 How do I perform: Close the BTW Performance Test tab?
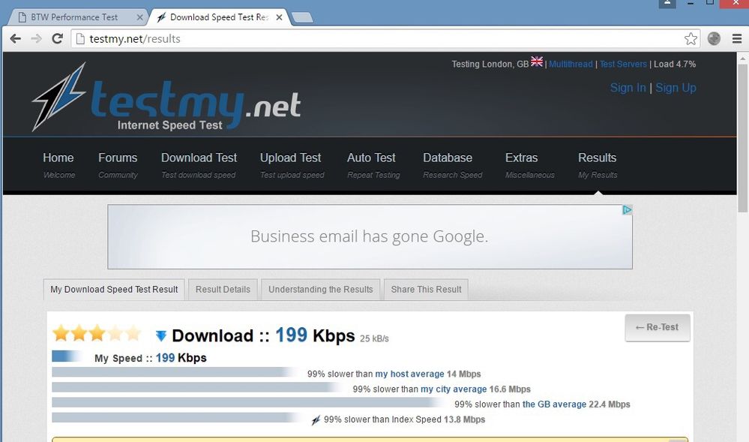[139, 18]
